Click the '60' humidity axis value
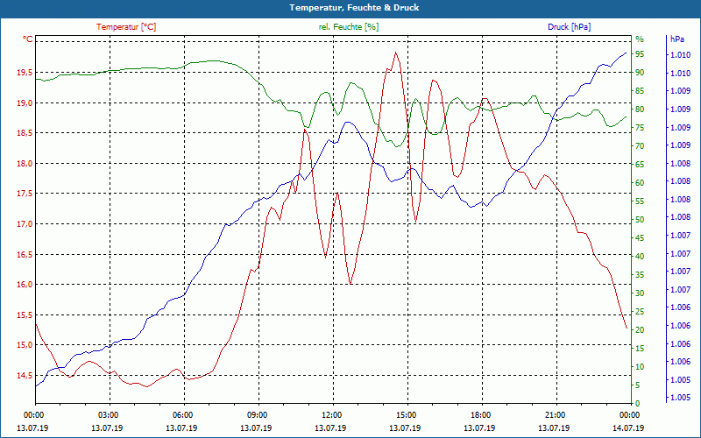Image resolution: width=701 pixels, height=438 pixels. [640, 182]
